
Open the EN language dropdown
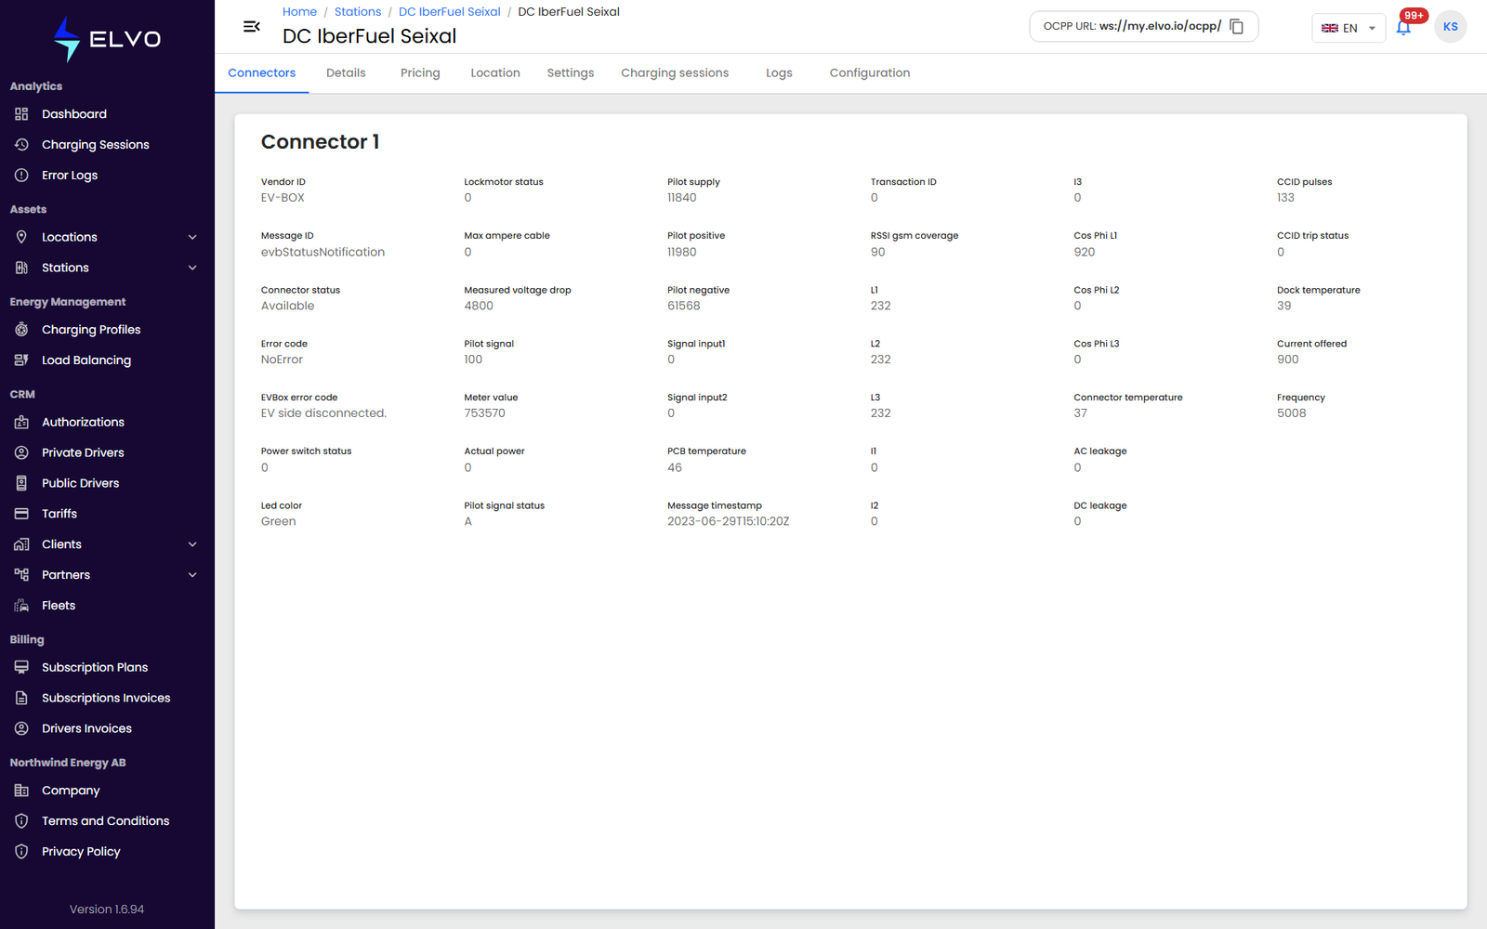tap(1349, 28)
